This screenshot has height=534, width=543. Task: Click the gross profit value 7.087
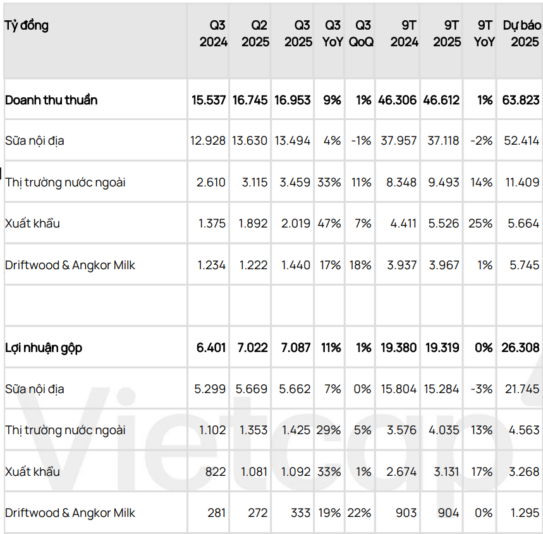point(295,348)
